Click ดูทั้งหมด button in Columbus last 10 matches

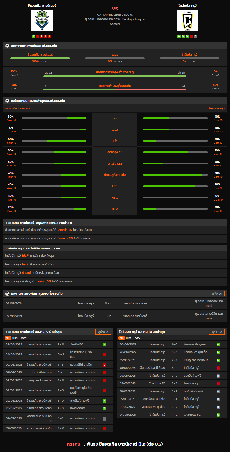(217, 332)
